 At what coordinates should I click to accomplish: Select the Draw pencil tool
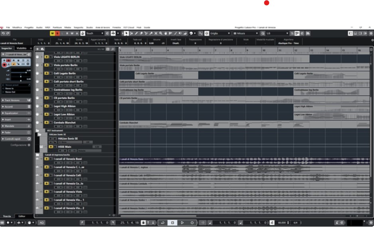[x=136, y=33]
